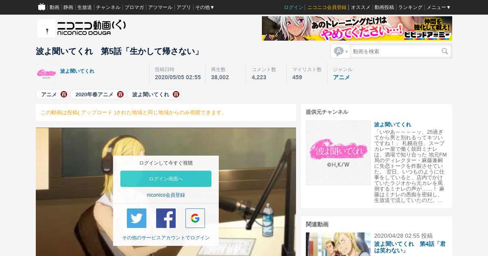488x256 pixels.
Task: Go to チャンネル in top navigation
Action: point(108,7)
